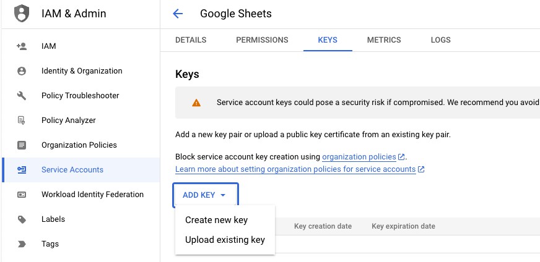Choose Upload existing key option
The width and height of the screenshot is (540, 262).
(x=225, y=240)
